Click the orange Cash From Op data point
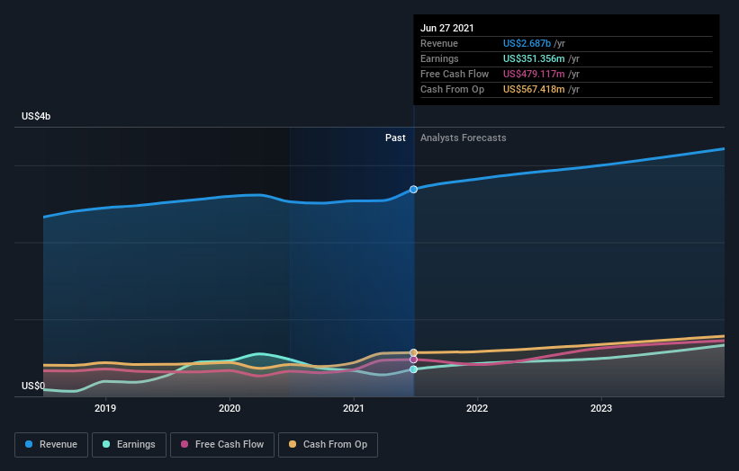 (x=413, y=352)
